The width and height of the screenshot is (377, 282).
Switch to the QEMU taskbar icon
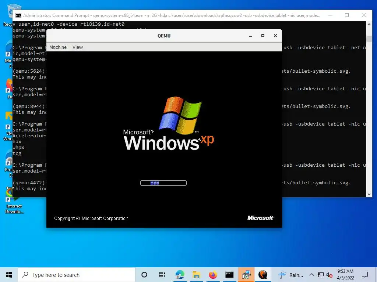tap(263, 275)
